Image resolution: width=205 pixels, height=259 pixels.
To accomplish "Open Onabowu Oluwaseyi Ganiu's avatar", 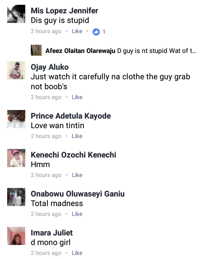I will pyautogui.click(x=16, y=197).
